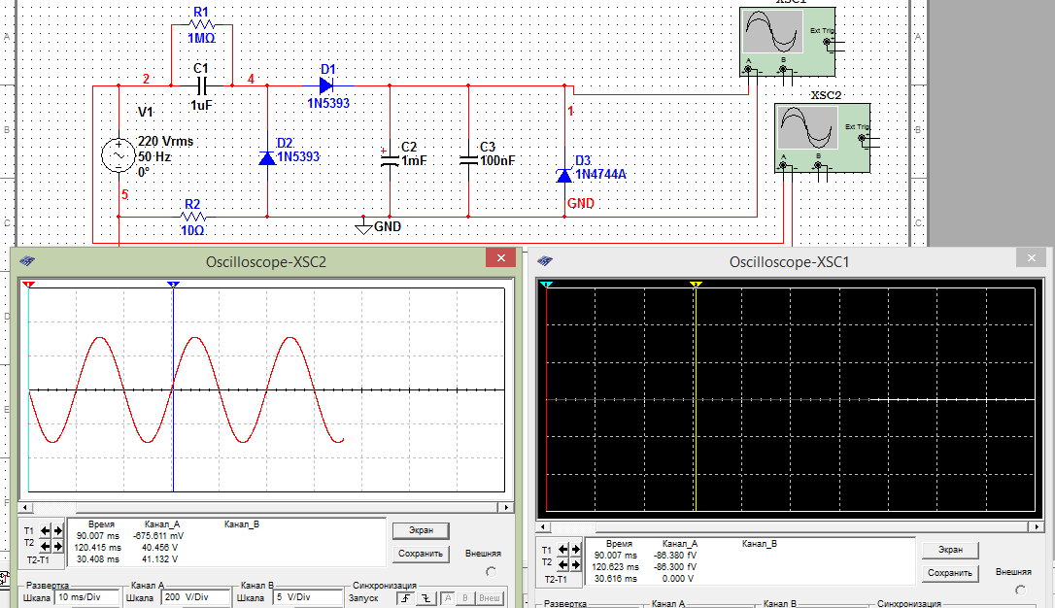Image resolution: width=1055 pixels, height=608 pixels.
Task: Click right scroll arrow under XSC2 display
Action: point(507,508)
